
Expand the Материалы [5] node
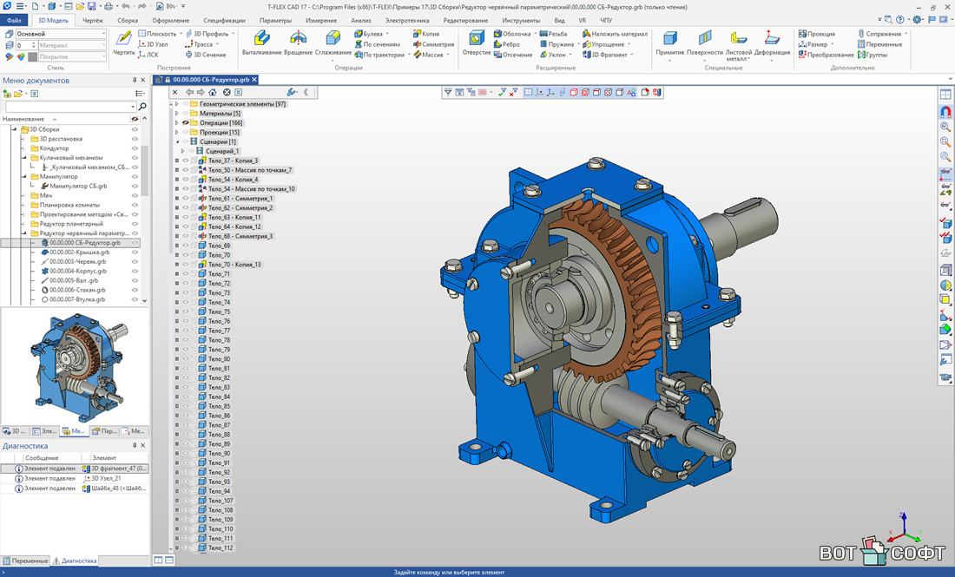click(176, 113)
